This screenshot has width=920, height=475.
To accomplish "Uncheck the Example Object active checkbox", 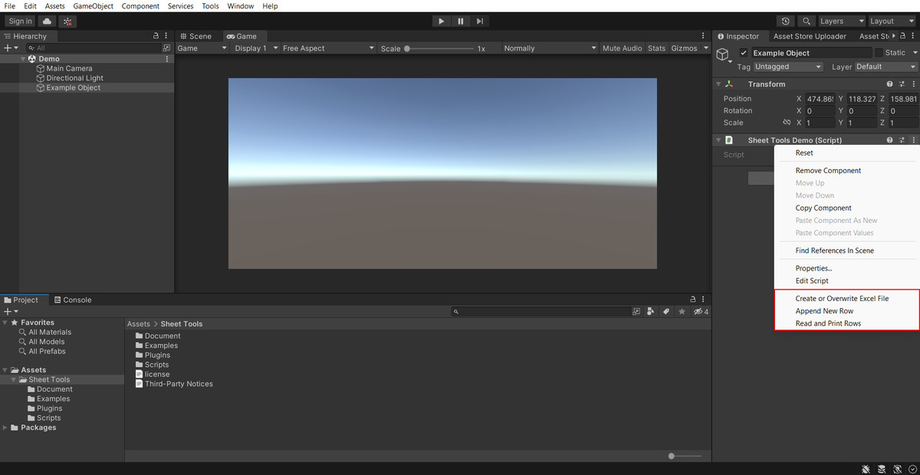I will point(743,54).
